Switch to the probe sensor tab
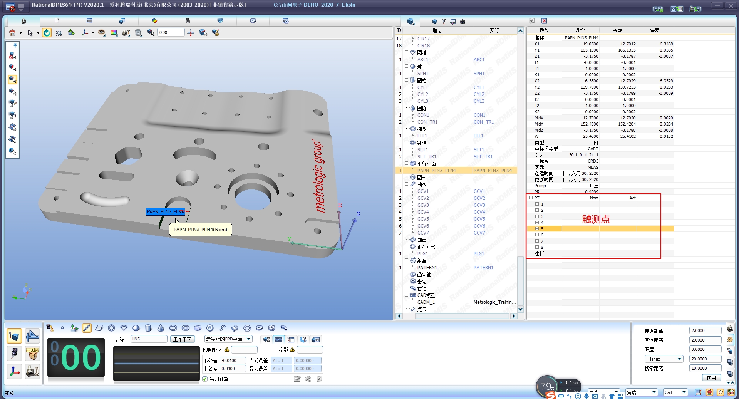This screenshot has width=739, height=399. tap(188, 21)
